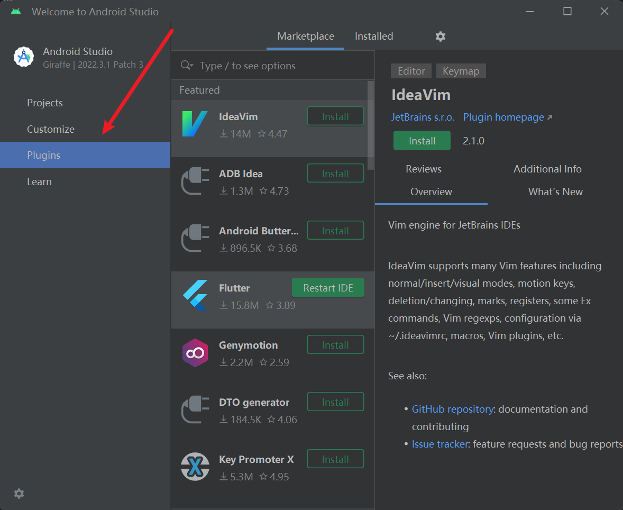Select the IdeaVim plugin name
The height and width of the screenshot is (510, 623).
point(239,116)
